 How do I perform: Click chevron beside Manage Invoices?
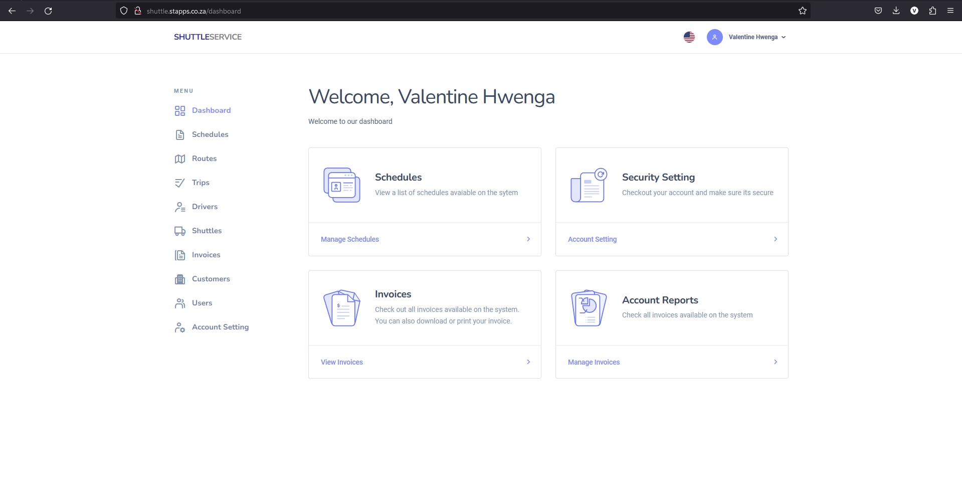click(x=776, y=362)
